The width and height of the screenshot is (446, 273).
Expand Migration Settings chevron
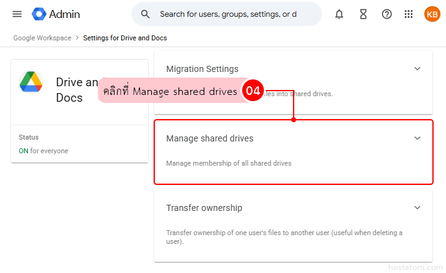(418, 69)
